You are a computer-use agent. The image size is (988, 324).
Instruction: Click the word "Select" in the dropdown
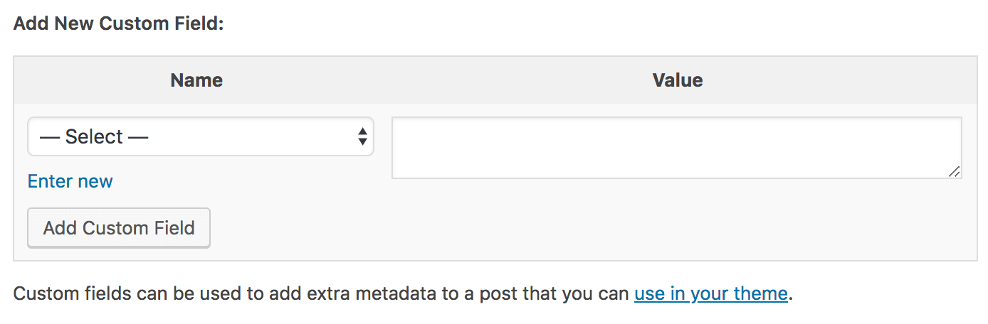click(94, 136)
